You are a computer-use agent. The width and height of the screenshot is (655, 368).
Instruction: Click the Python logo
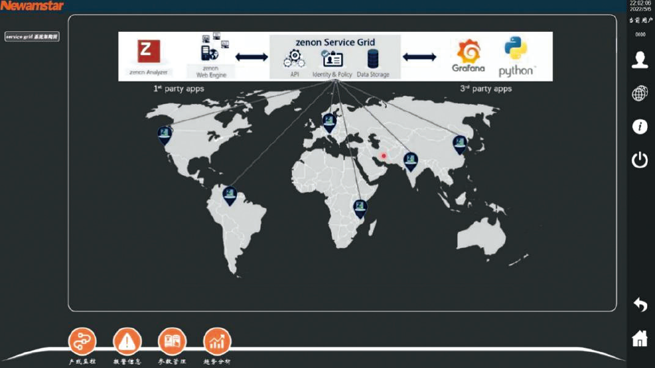pyautogui.click(x=516, y=57)
